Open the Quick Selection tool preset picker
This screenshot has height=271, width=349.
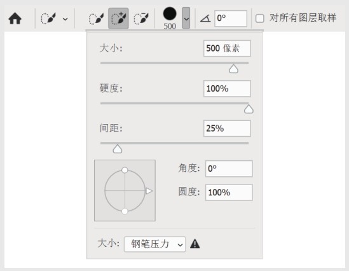pyautogui.click(x=48, y=18)
